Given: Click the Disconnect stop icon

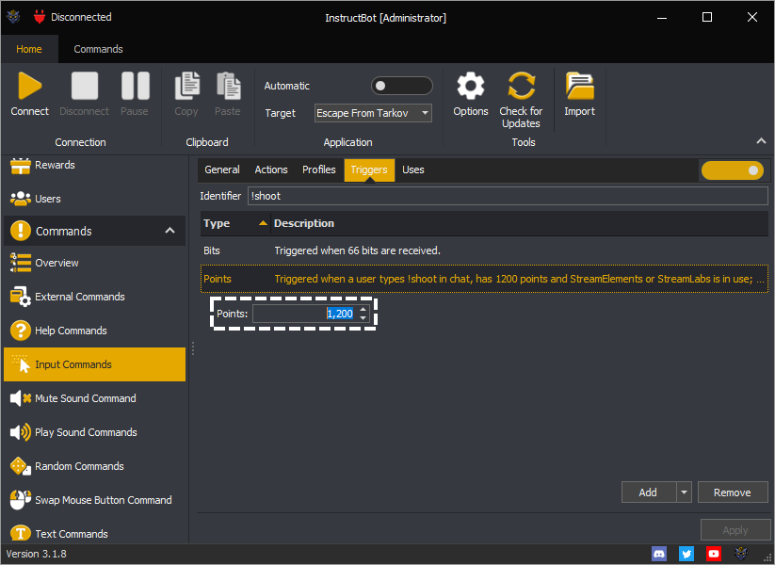Looking at the screenshot, I should [x=85, y=86].
